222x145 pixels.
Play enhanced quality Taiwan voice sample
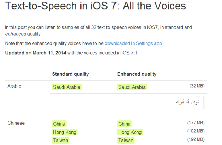(126, 141)
